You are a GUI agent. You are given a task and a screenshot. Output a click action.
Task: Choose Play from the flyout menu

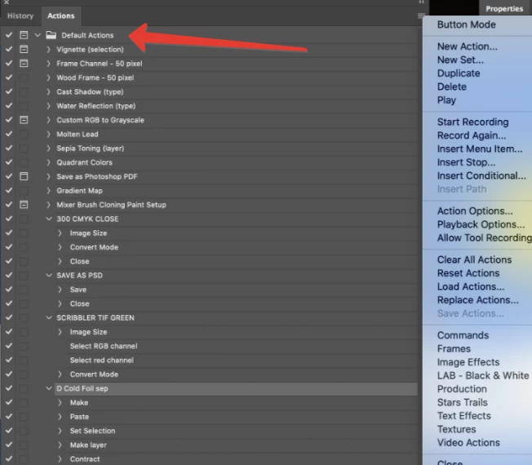446,100
